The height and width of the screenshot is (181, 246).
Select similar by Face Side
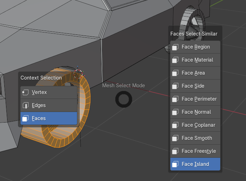tap(195, 86)
